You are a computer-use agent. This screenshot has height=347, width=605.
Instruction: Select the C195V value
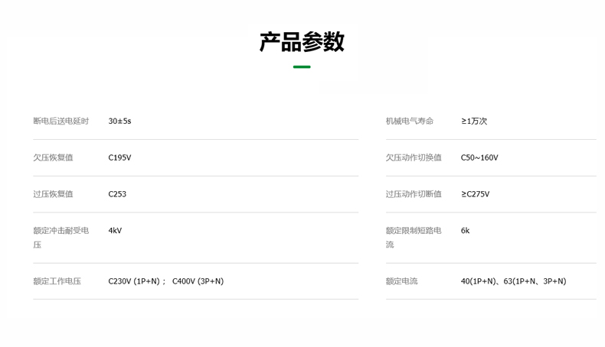tap(119, 157)
